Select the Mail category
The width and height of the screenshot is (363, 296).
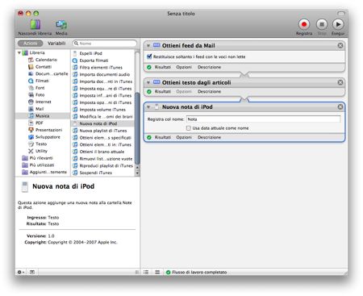click(36, 109)
